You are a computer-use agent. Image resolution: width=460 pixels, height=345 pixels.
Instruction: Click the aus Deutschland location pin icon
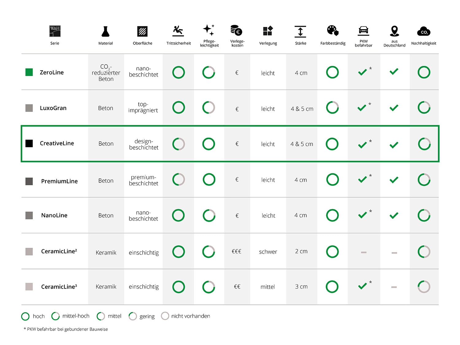[x=394, y=31]
